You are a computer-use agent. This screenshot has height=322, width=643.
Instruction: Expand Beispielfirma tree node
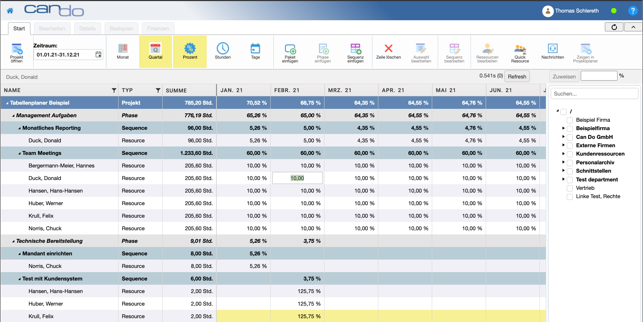coord(563,128)
